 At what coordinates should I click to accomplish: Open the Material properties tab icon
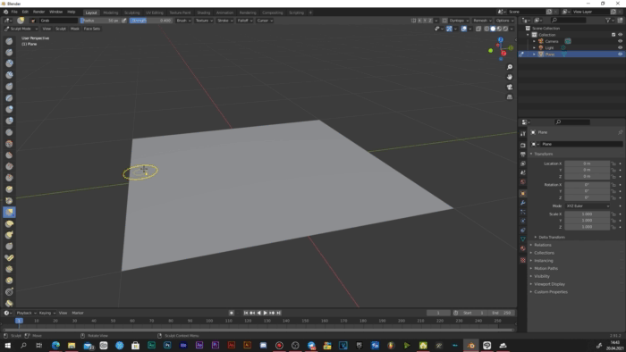(522, 248)
